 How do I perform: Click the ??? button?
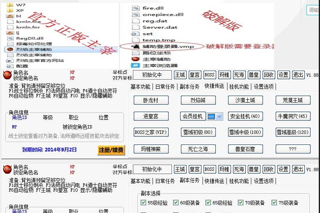click(x=293, y=149)
